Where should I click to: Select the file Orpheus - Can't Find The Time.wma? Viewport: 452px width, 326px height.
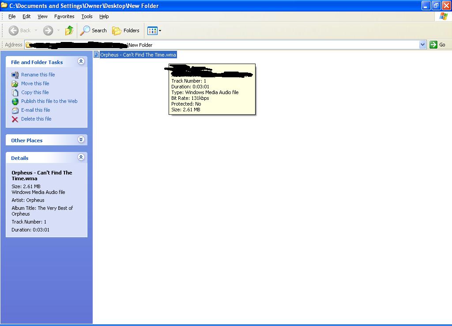[138, 54]
